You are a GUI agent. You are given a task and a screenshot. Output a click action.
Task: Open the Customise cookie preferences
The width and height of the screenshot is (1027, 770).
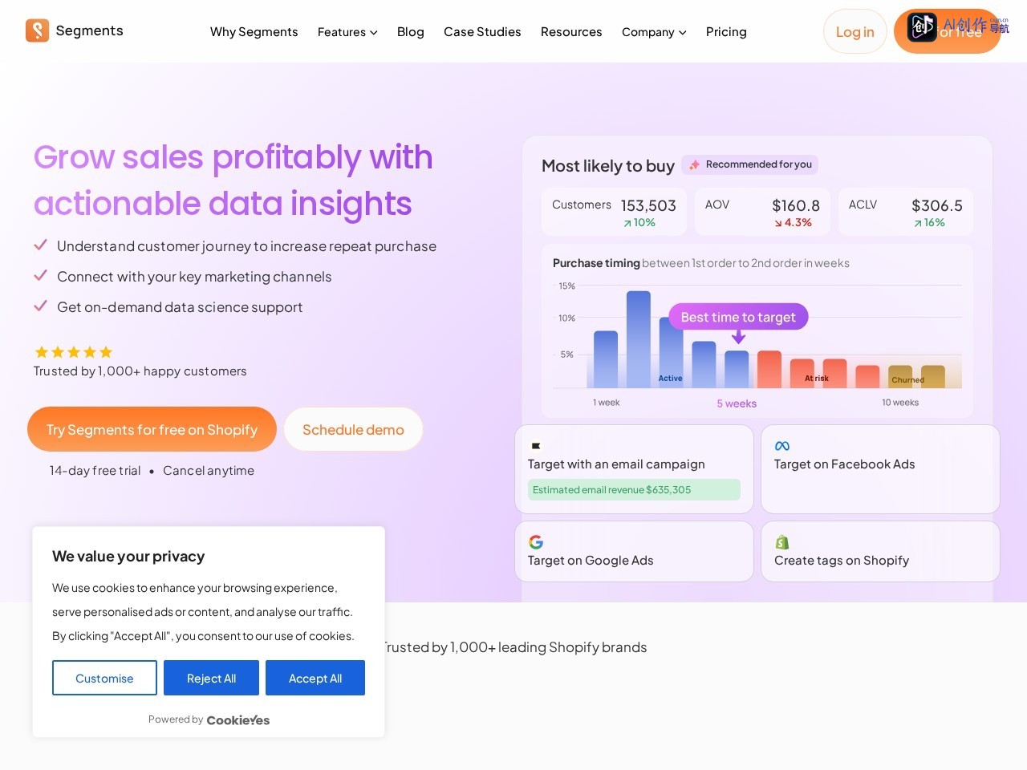click(x=104, y=678)
